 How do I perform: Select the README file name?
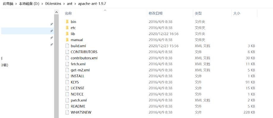point(78,106)
